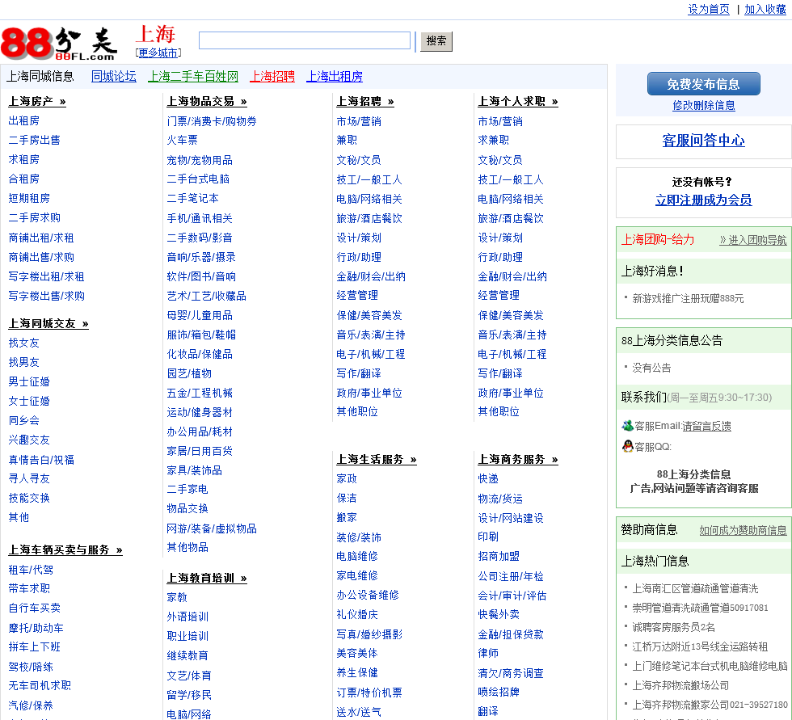Select the 火车票 category link

point(182,140)
